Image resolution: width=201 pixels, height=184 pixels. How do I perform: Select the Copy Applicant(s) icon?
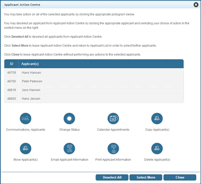point(157,119)
